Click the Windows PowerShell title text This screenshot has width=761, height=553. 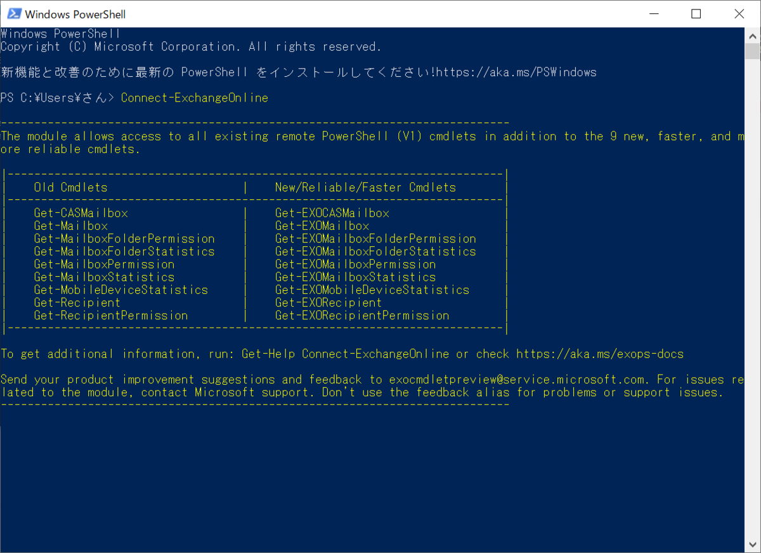[75, 14]
